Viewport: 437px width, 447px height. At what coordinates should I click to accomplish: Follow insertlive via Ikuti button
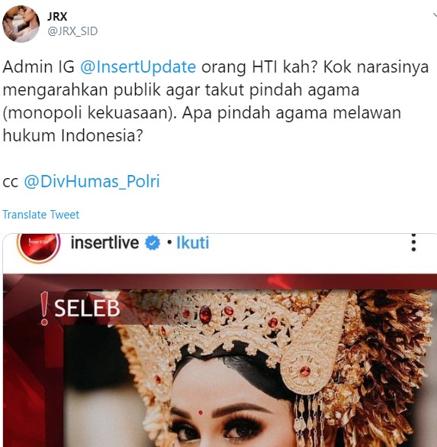193,243
